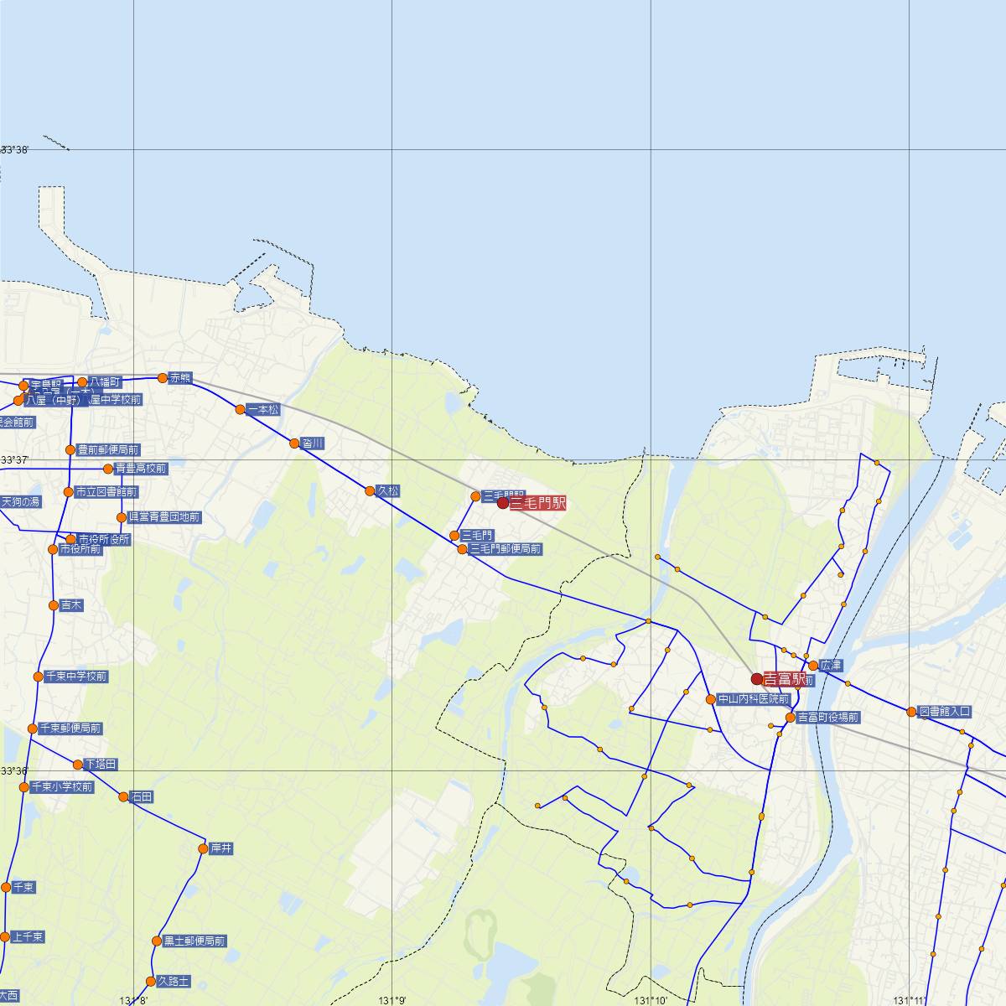
Task: Select the 久松 bus stop marker
Action: pyautogui.click(x=370, y=491)
